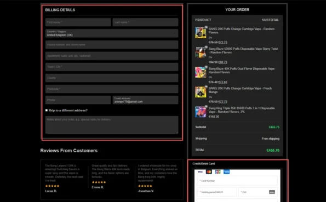Viewport: 326px width, 202px height.
Task: Click the TOTAL amount €466.70
Action: pyautogui.click(x=273, y=151)
